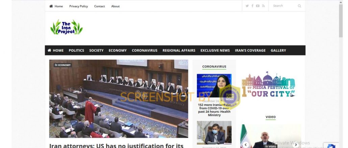Open the Media Festival of Our City banner
This screenshot has height=148, width=348.
click(269, 84)
